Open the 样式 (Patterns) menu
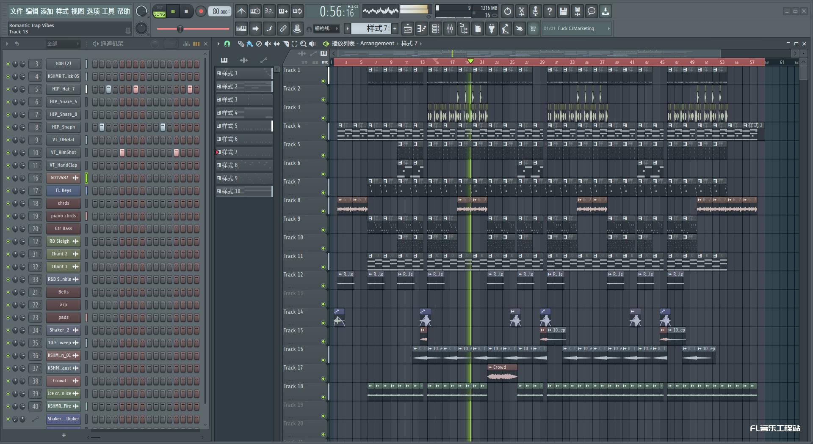The height and width of the screenshot is (444, 813). click(62, 11)
